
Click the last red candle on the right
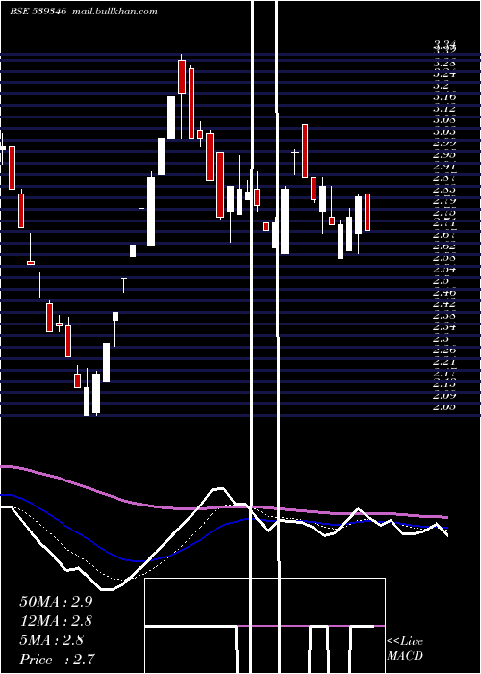point(367,212)
